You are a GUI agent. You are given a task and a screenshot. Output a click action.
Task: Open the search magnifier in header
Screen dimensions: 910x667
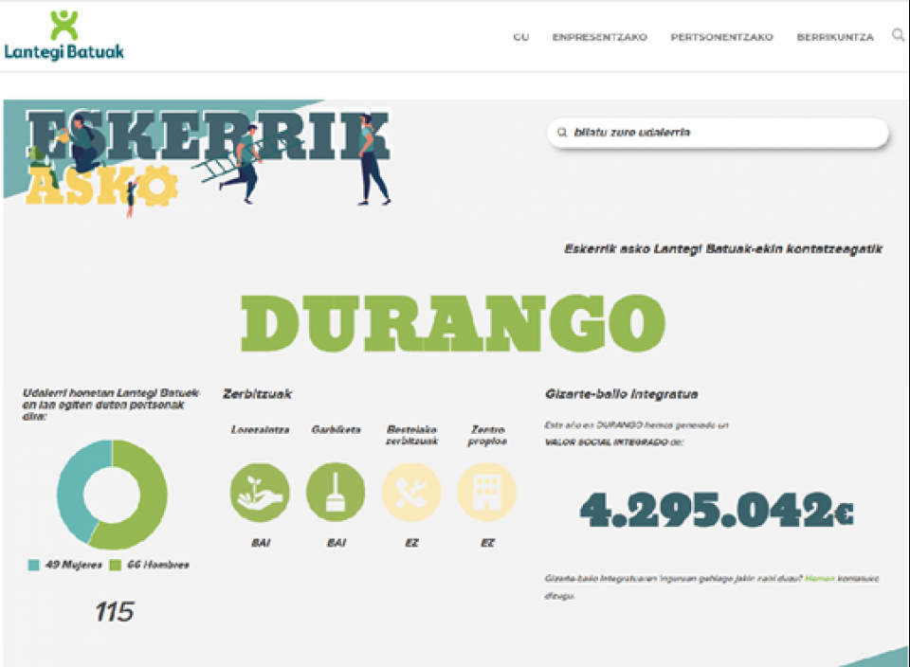(898, 36)
